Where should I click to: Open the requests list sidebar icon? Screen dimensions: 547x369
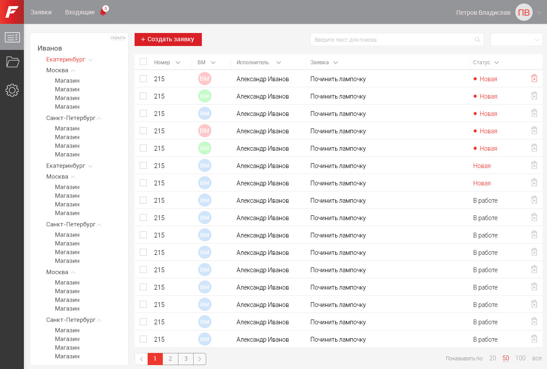point(12,37)
